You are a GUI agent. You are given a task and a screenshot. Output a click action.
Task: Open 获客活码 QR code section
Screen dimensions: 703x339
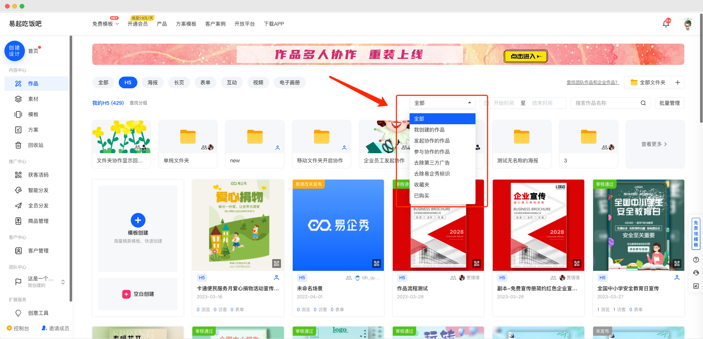[38, 175]
